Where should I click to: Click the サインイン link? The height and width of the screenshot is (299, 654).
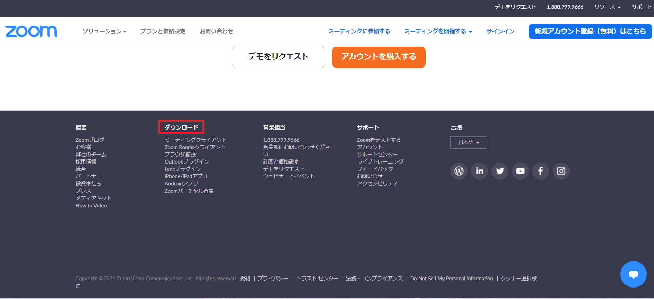(x=500, y=31)
